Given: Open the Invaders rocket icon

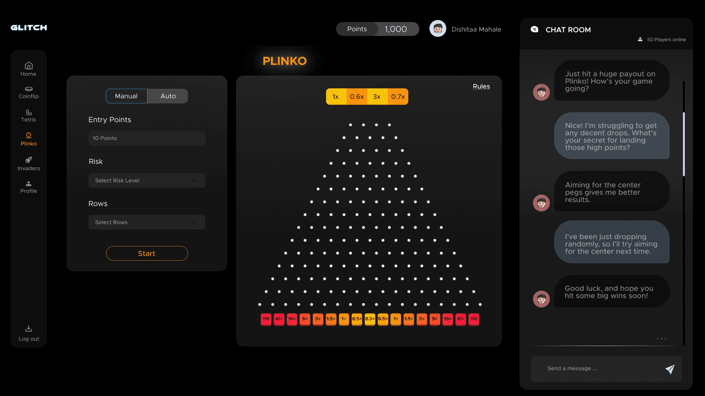Looking at the screenshot, I should (x=29, y=160).
